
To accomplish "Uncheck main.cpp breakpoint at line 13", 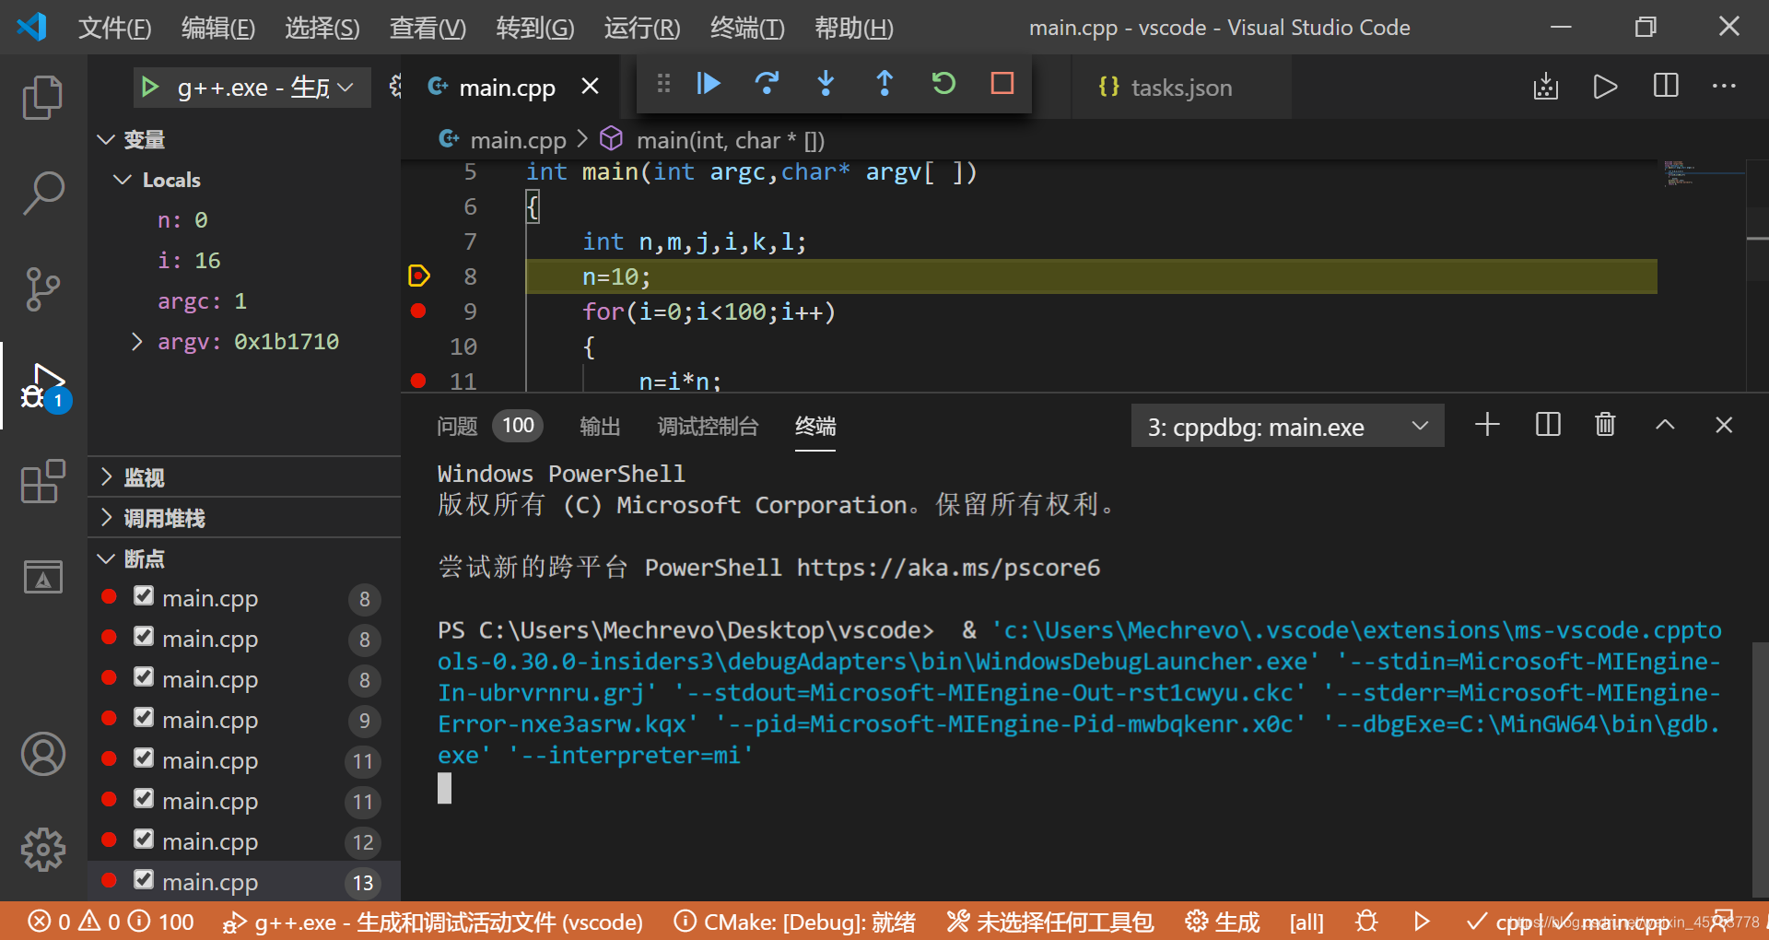I will click(x=144, y=880).
